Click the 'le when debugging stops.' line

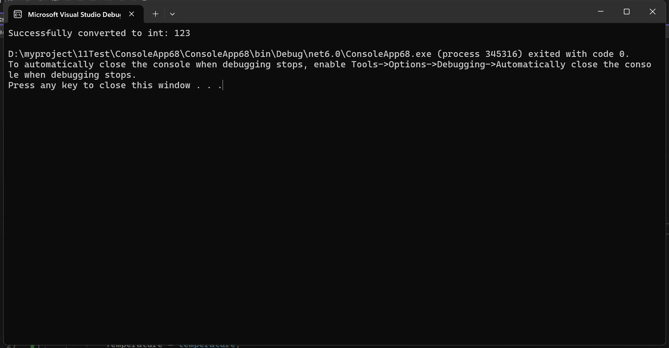(72, 75)
